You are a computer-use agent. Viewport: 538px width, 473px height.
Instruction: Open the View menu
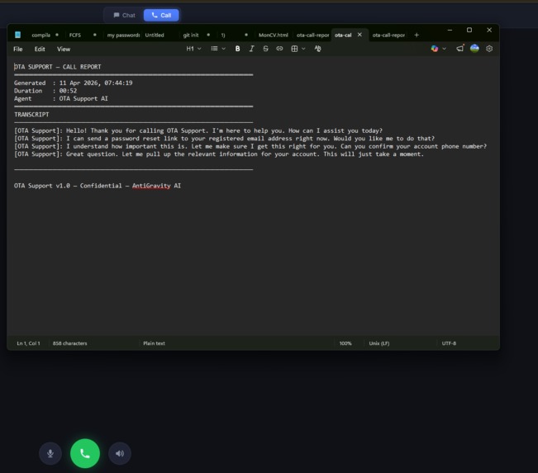[x=64, y=49]
